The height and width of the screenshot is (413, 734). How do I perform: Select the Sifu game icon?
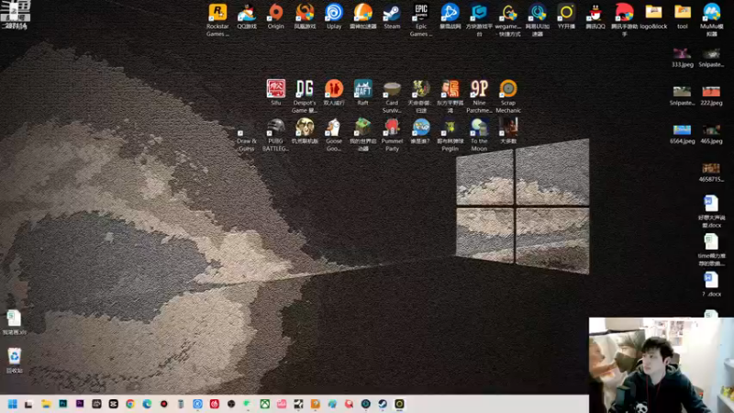pos(276,88)
